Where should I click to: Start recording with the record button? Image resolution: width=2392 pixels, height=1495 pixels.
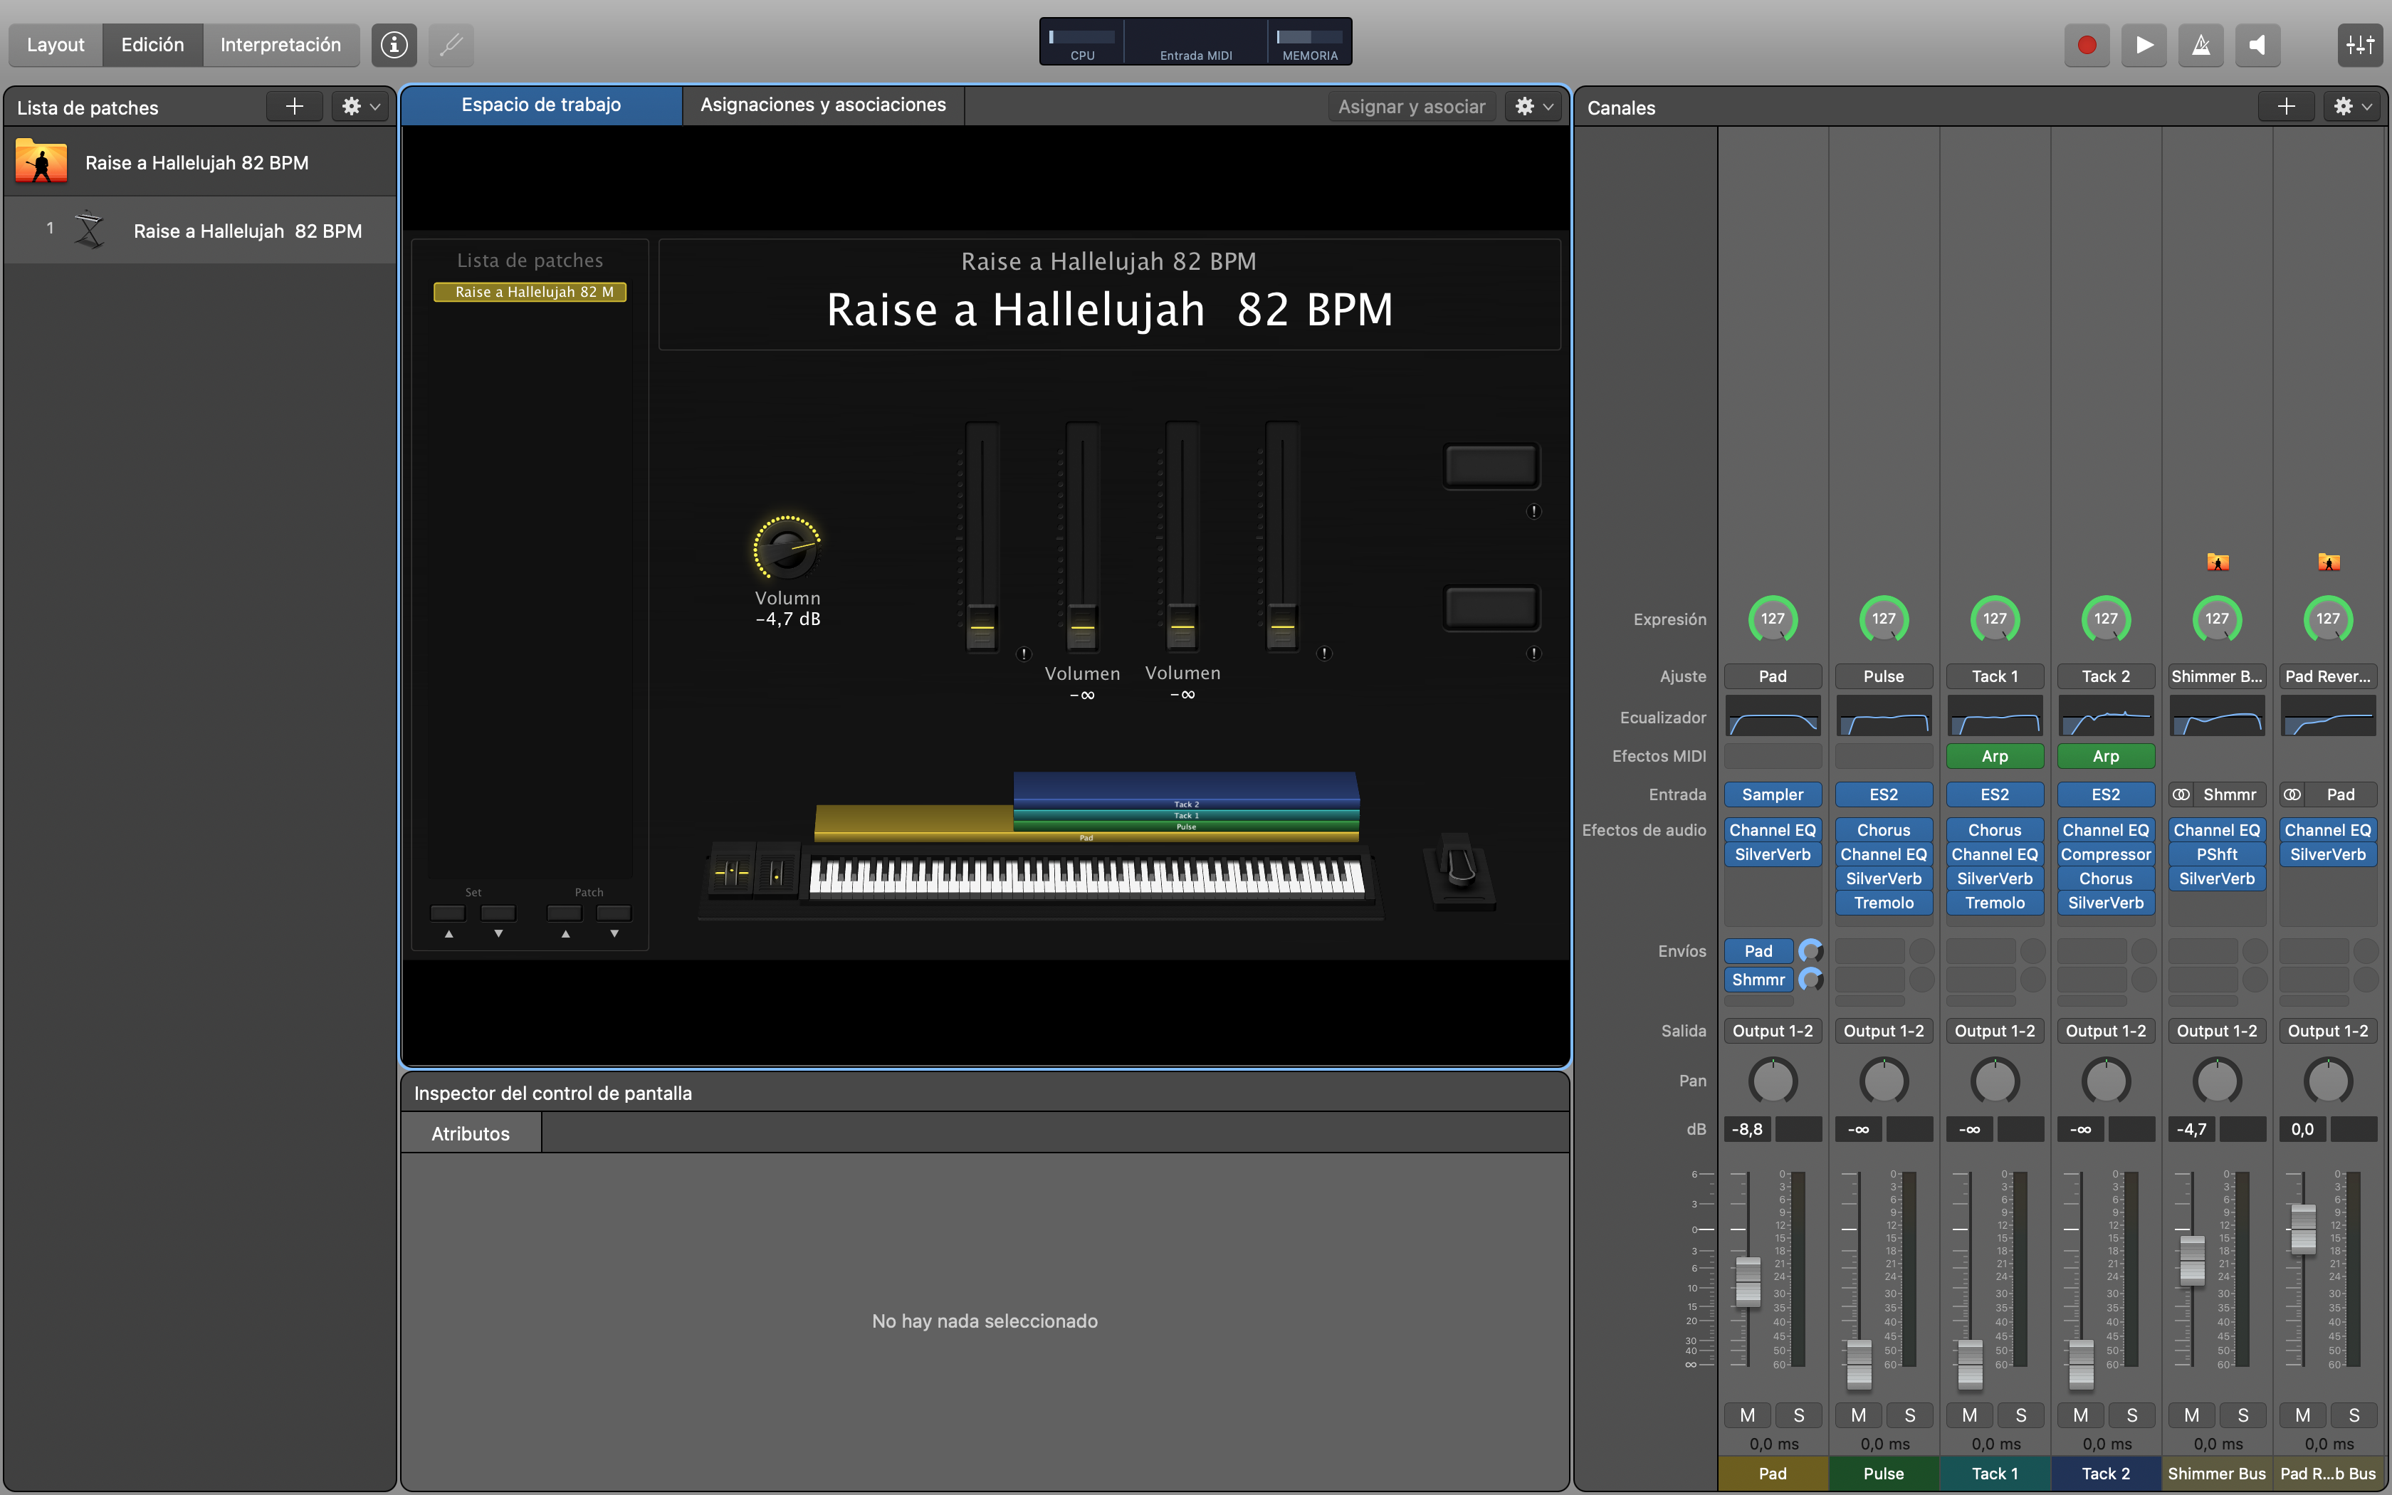[x=2087, y=46]
